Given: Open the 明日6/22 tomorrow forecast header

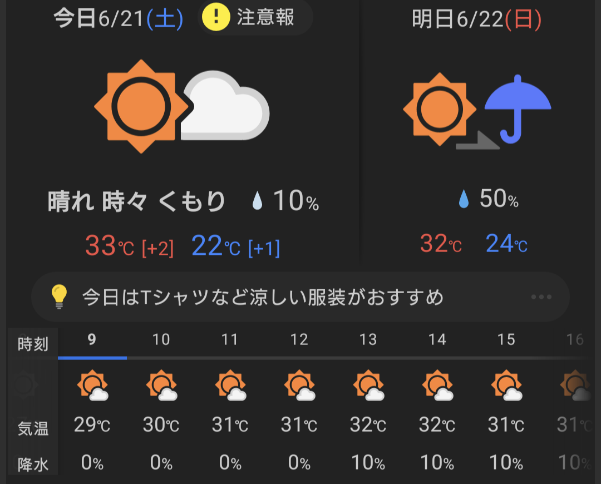Looking at the screenshot, I should 476,19.
